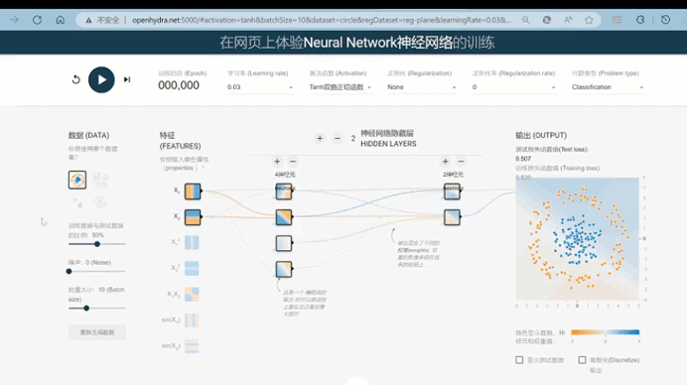Enable the sin(X1) feature
687x385 pixels.
point(192,321)
